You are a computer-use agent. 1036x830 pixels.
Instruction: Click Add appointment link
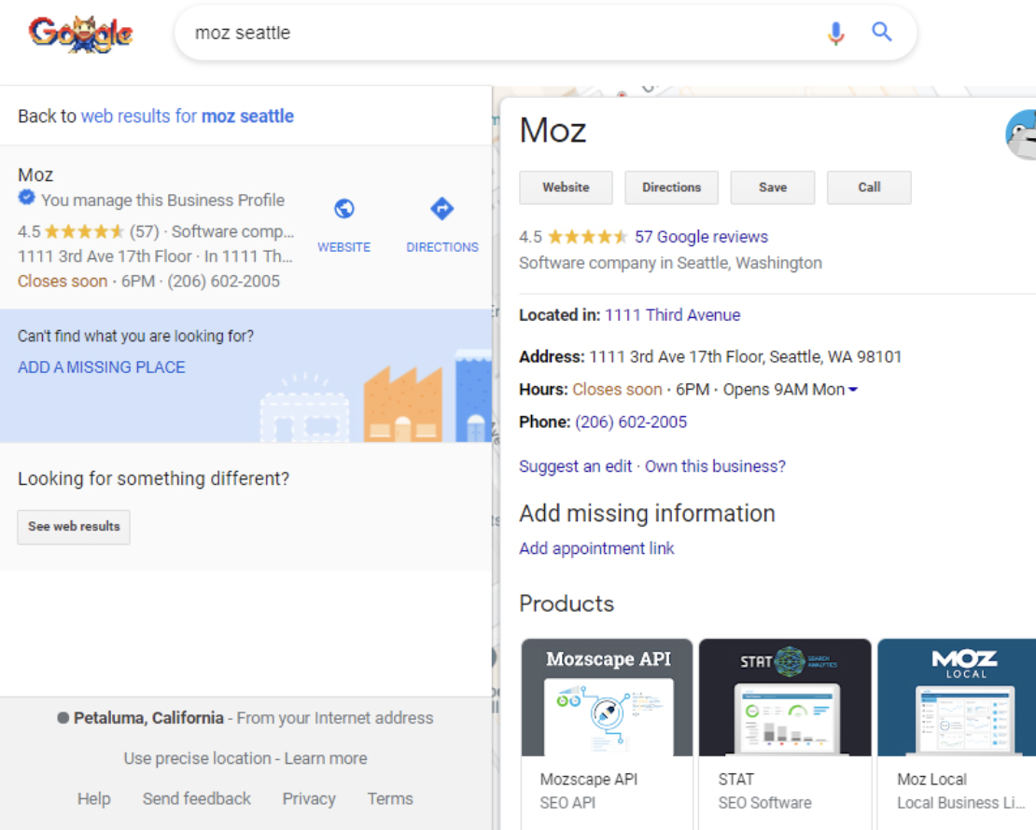point(596,548)
